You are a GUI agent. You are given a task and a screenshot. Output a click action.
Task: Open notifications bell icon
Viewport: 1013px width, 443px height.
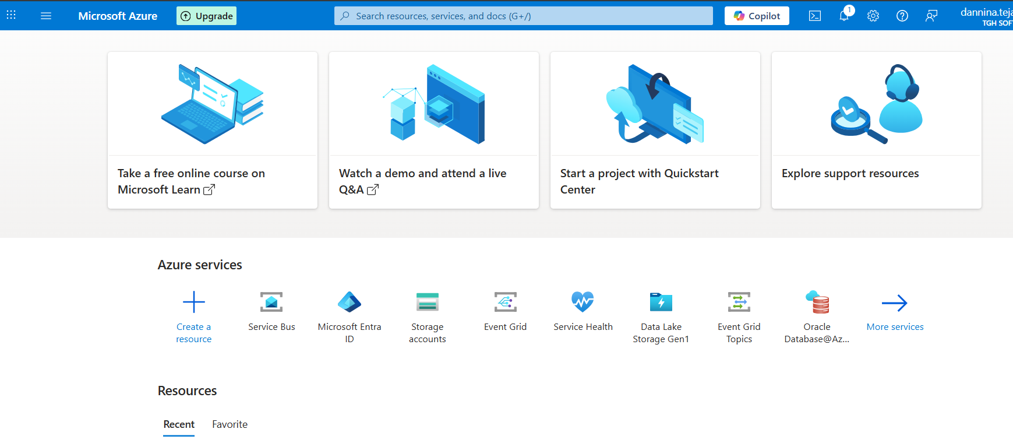click(x=844, y=16)
